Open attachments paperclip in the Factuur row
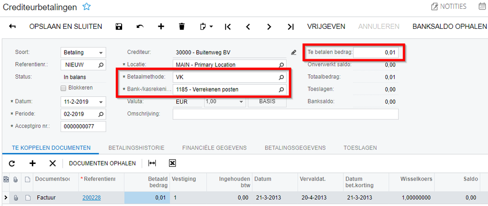Image resolution: width=488 pixels, height=206 pixels. coord(15,197)
